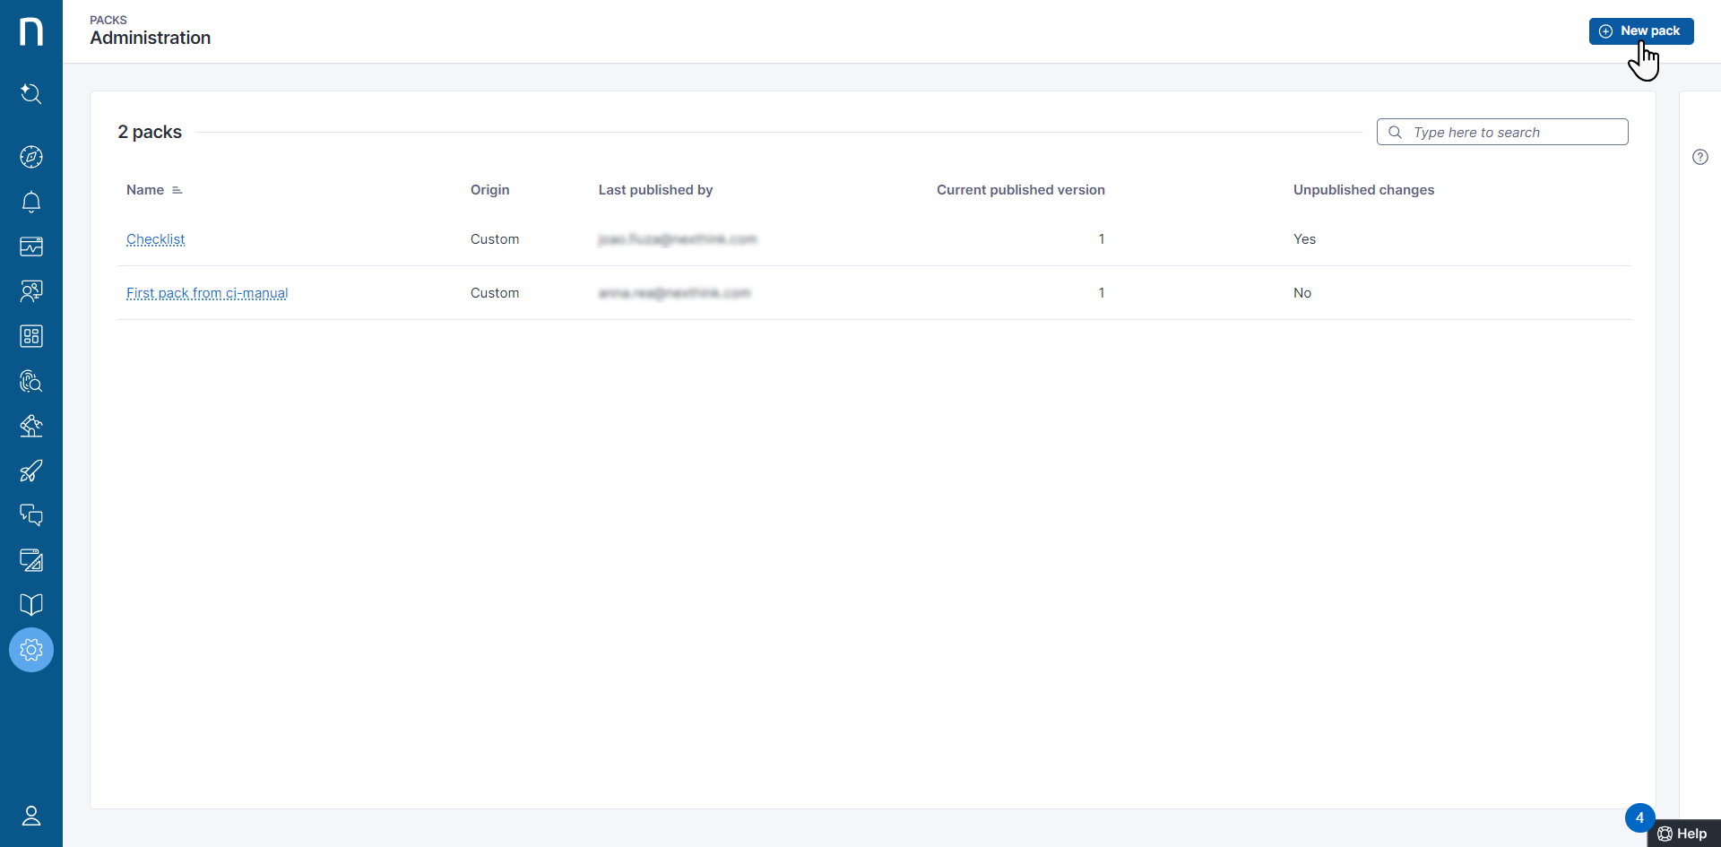This screenshot has height=847, width=1721.
Task: Open the dashboard chart icon in sidebar
Action: click(x=31, y=246)
